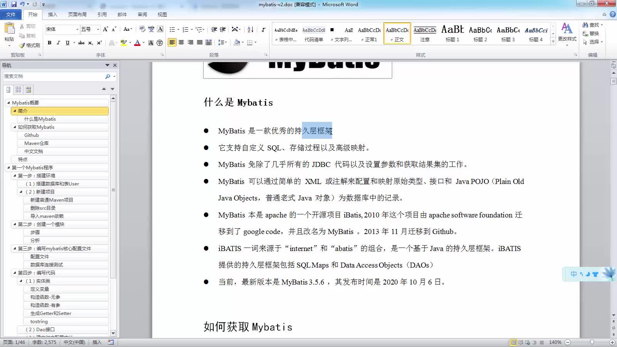The image size is (617, 347).
Task: Click the Copy (复制) button
Action: point(27,35)
